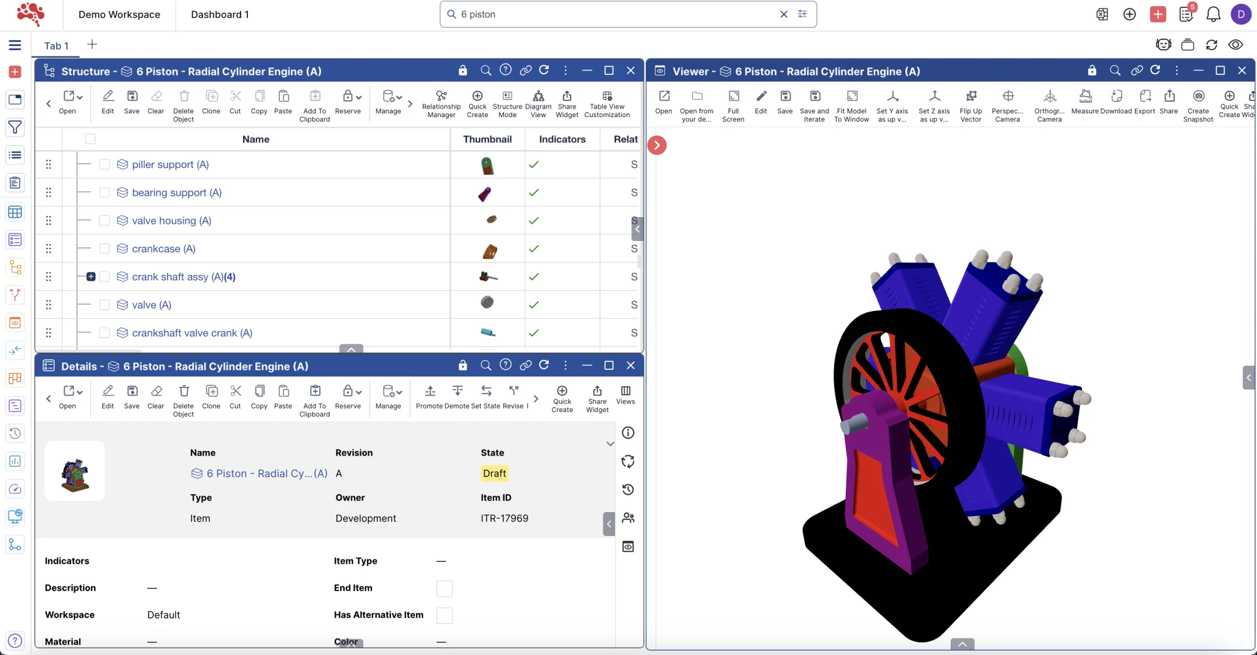Open the notifications bell icon

click(1213, 14)
